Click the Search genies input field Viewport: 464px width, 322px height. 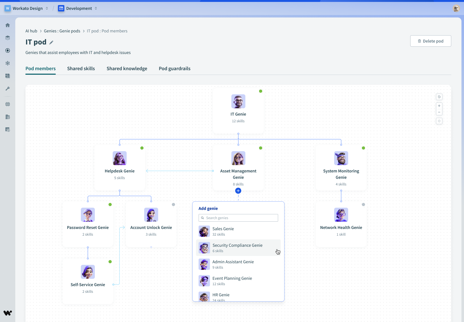click(238, 218)
